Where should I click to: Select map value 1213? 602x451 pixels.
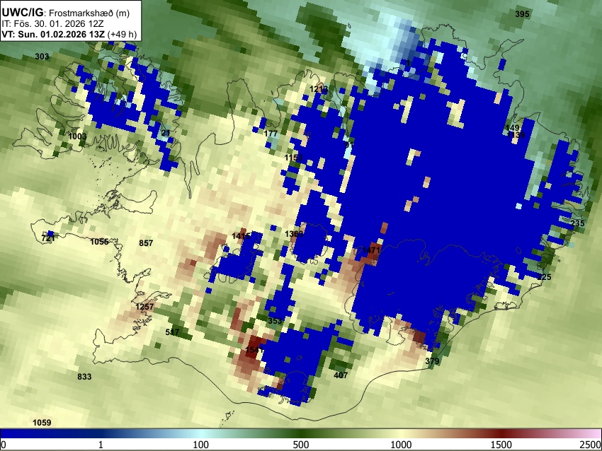tap(319, 89)
